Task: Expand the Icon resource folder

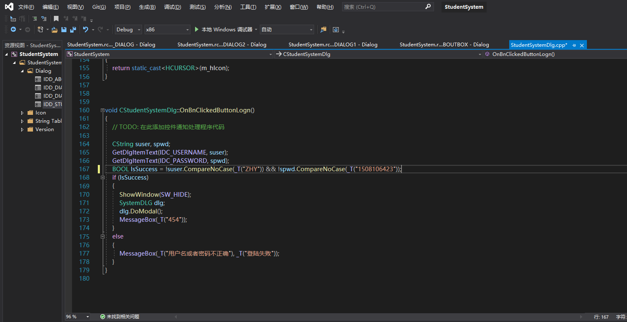Action: click(23, 113)
